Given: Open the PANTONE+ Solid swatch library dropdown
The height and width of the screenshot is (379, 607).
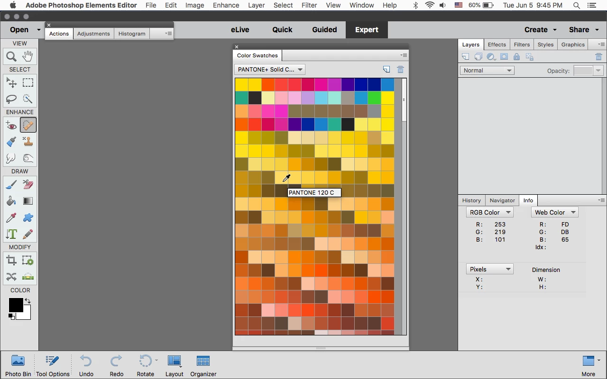Looking at the screenshot, I should tap(270, 70).
